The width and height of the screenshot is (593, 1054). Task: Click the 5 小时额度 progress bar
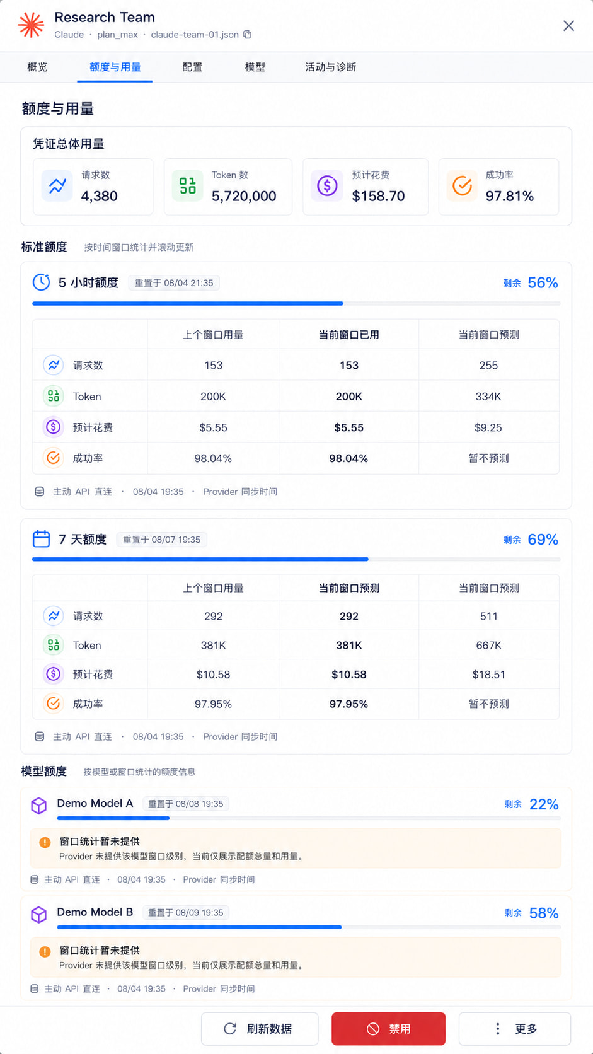point(296,304)
